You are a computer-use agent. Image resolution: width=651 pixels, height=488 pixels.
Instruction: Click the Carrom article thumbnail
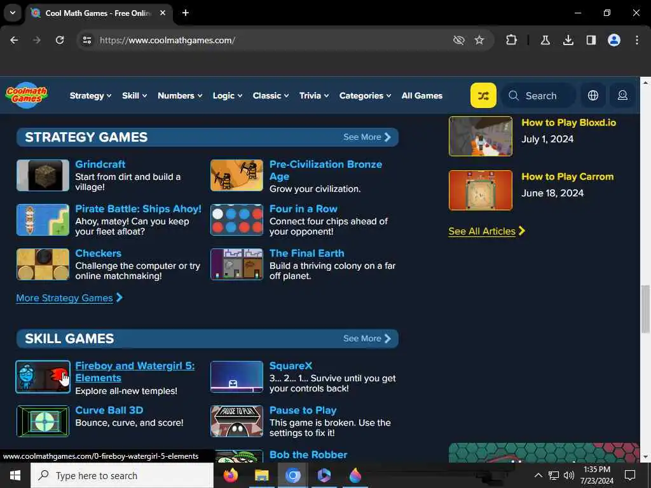point(481,190)
